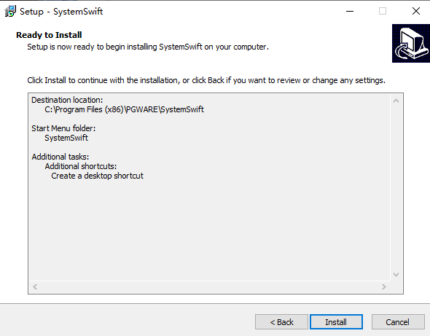Close the Setup - SystemSwift window
Screen dimensions: 430x336
(416, 11)
